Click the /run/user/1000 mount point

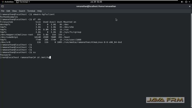tap(72, 40)
